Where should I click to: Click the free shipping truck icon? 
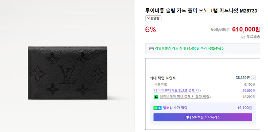(x=243, y=37)
